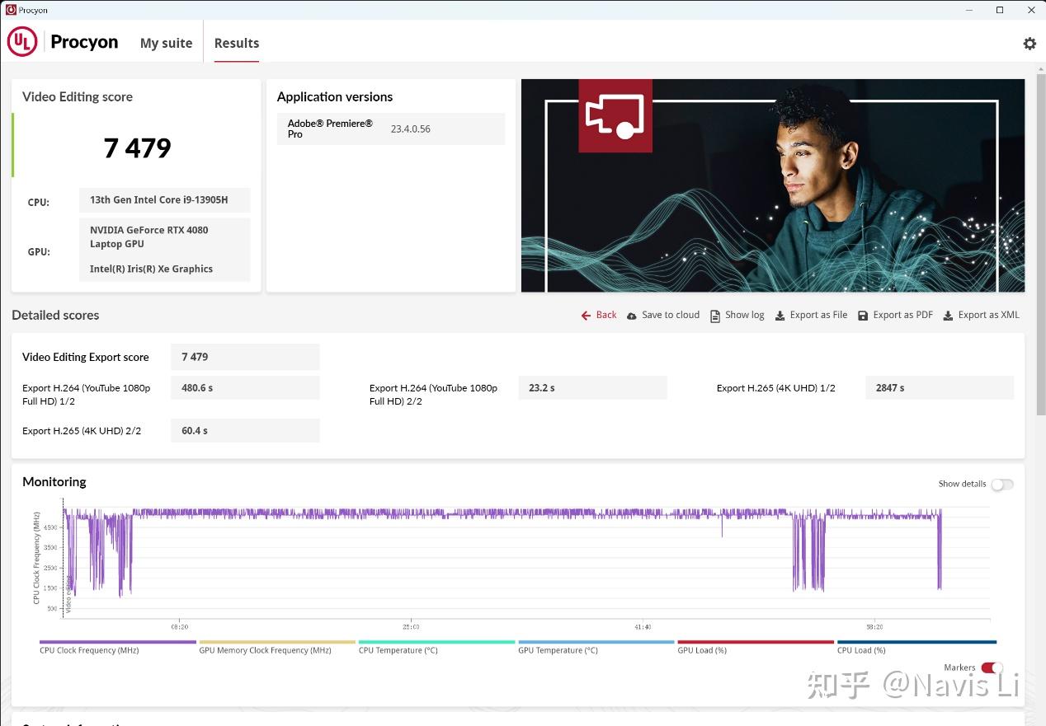Click Export as File

point(818,315)
